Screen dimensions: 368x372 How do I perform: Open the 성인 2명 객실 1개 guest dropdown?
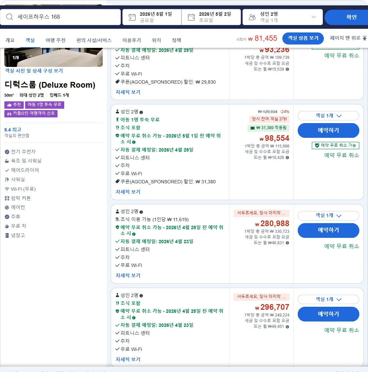tap(283, 17)
